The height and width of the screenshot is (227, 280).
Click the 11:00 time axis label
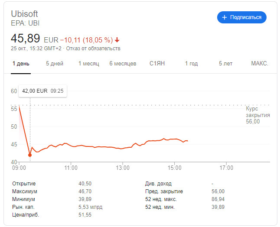71,168
